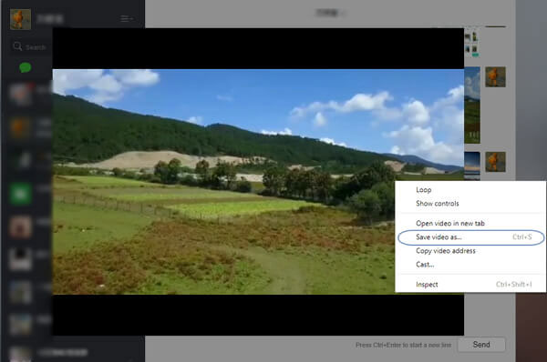Open Inspect from the context menu

coord(427,285)
